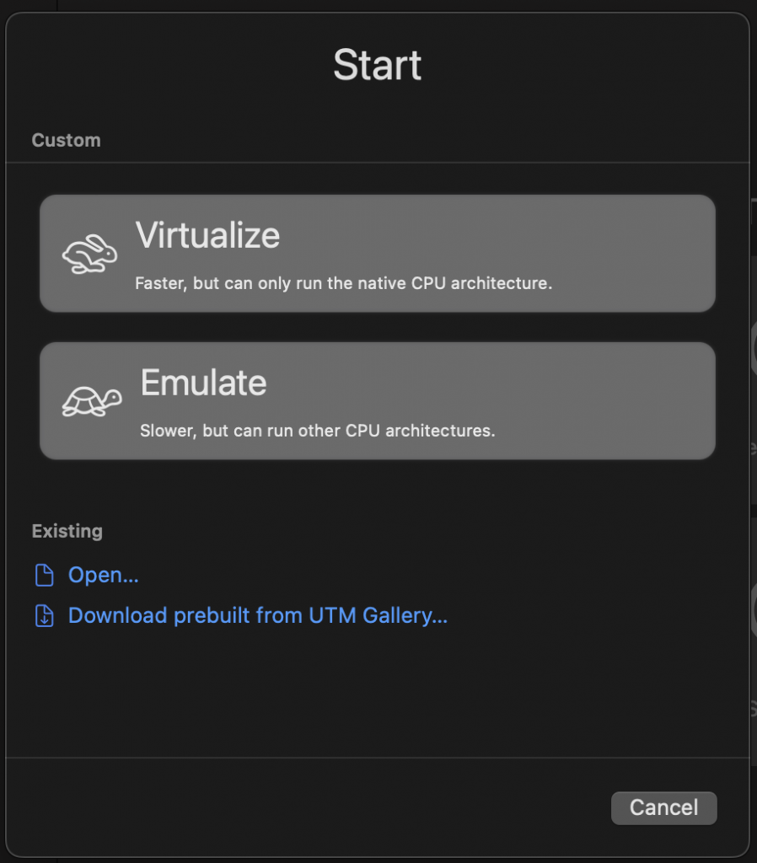Click the document icon beside Open…
757x863 pixels.
click(44, 576)
